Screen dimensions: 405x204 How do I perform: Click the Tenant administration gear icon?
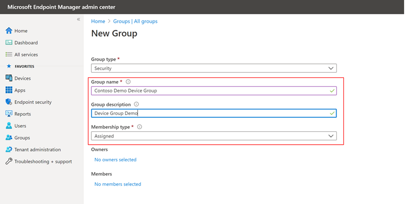9,149
